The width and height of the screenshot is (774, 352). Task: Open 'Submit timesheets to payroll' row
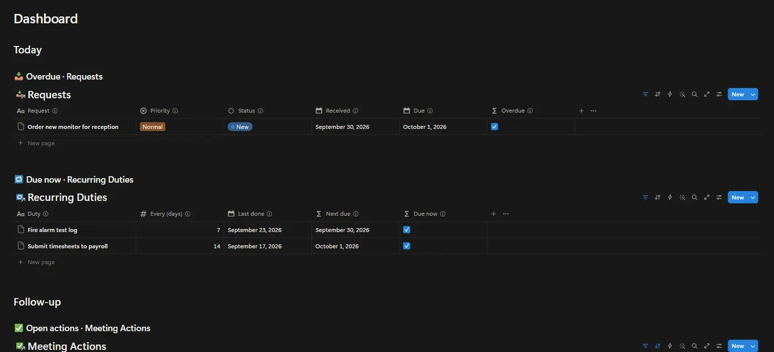(67, 246)
